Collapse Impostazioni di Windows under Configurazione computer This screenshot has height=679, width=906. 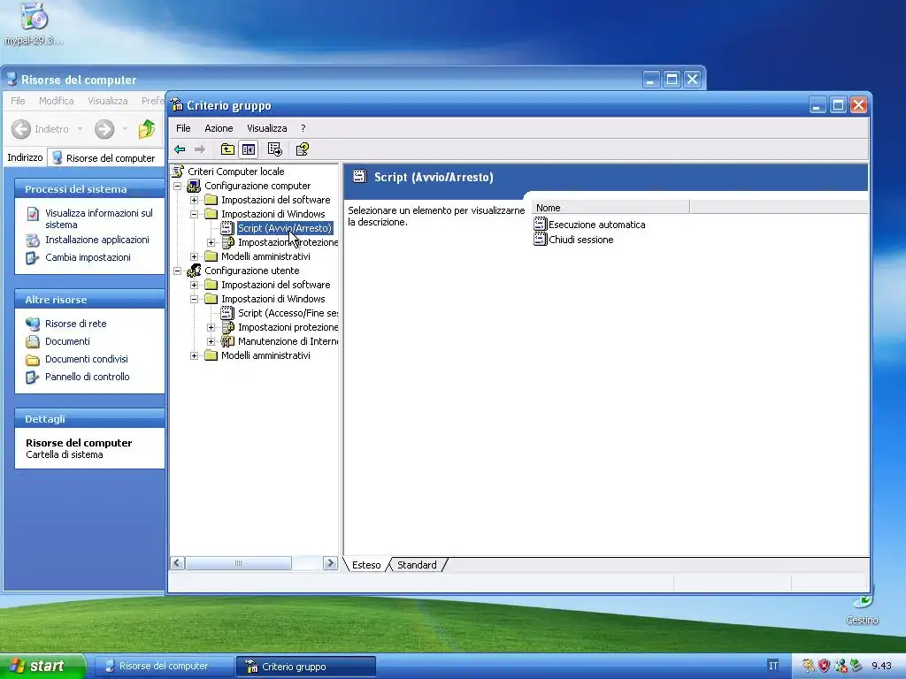tap(194, 214)
